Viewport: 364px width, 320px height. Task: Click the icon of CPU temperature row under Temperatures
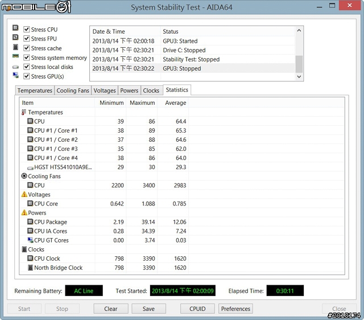(30, 121)
